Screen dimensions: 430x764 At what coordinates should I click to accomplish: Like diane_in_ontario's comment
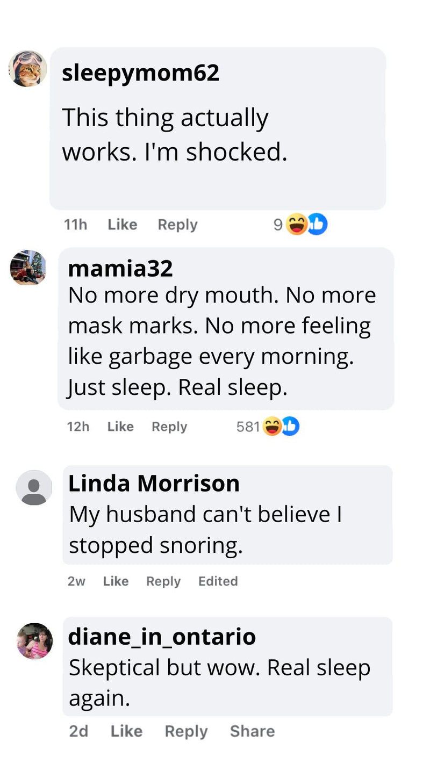pos(126,731)
